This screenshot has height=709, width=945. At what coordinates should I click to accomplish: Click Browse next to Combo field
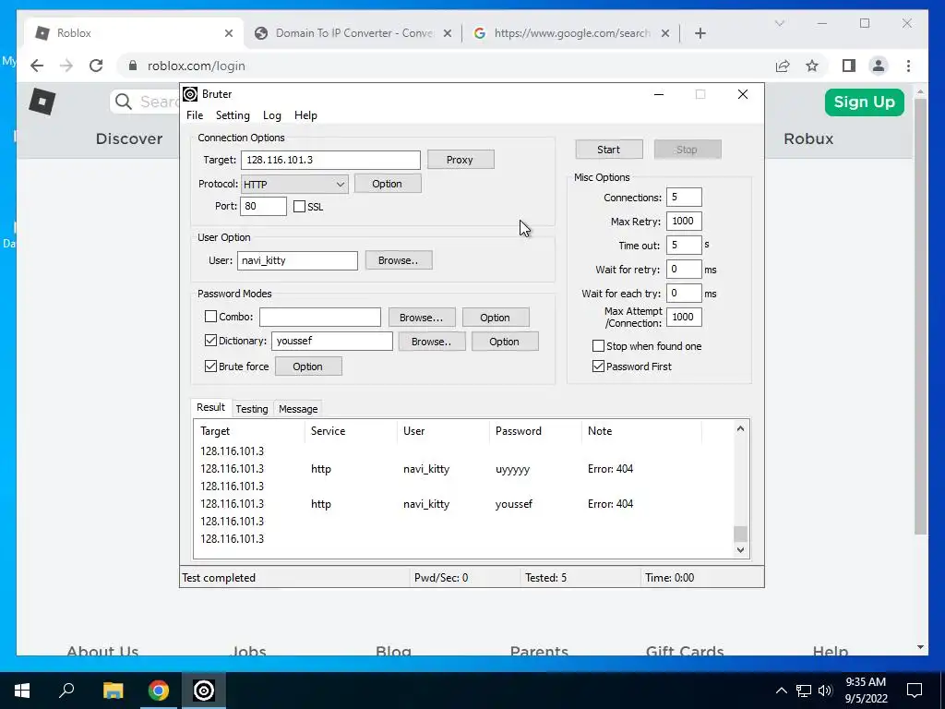[421, 318]
